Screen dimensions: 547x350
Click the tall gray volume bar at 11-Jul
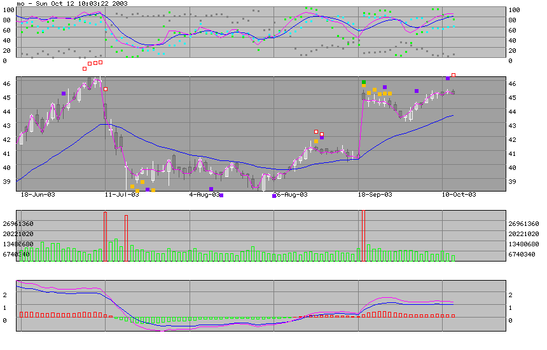click(x=105, y=235)
